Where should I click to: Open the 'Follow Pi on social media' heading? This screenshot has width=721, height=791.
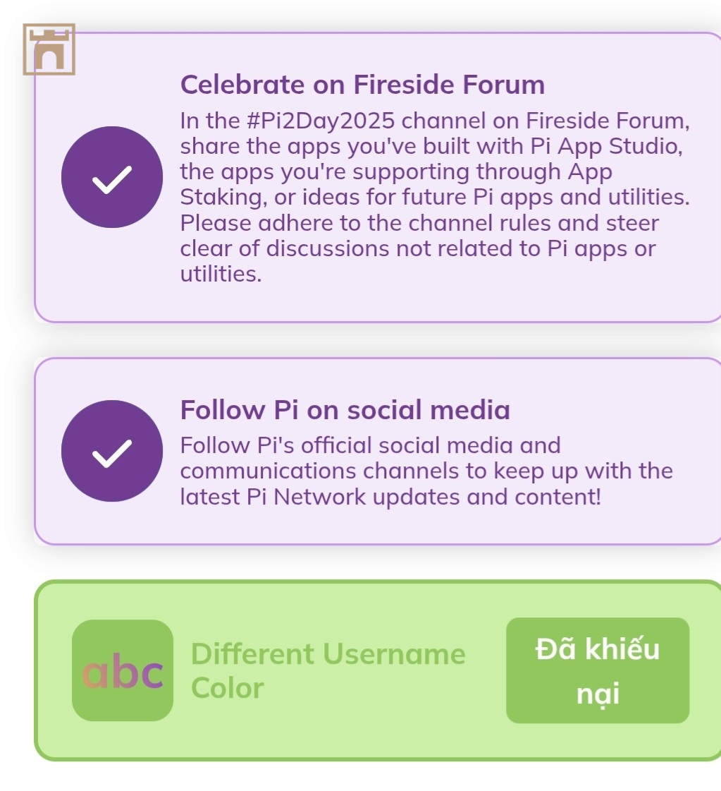345,410
